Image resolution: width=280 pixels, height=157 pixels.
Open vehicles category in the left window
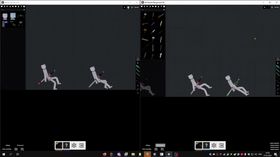click(x=13, y=6)
